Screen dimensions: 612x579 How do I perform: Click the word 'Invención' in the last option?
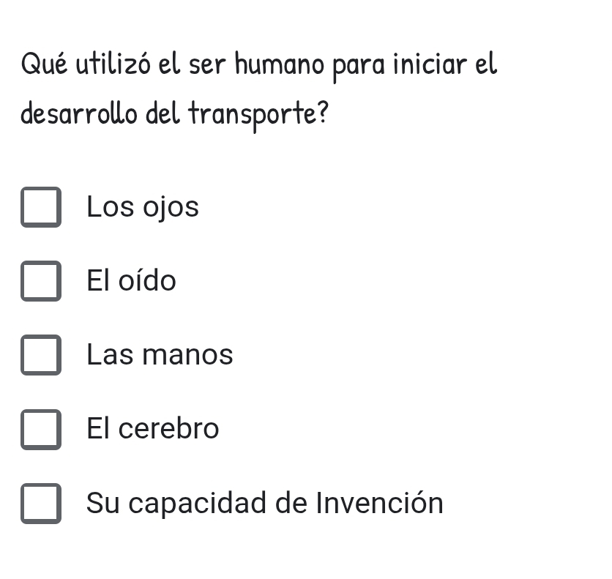(380, 503)
